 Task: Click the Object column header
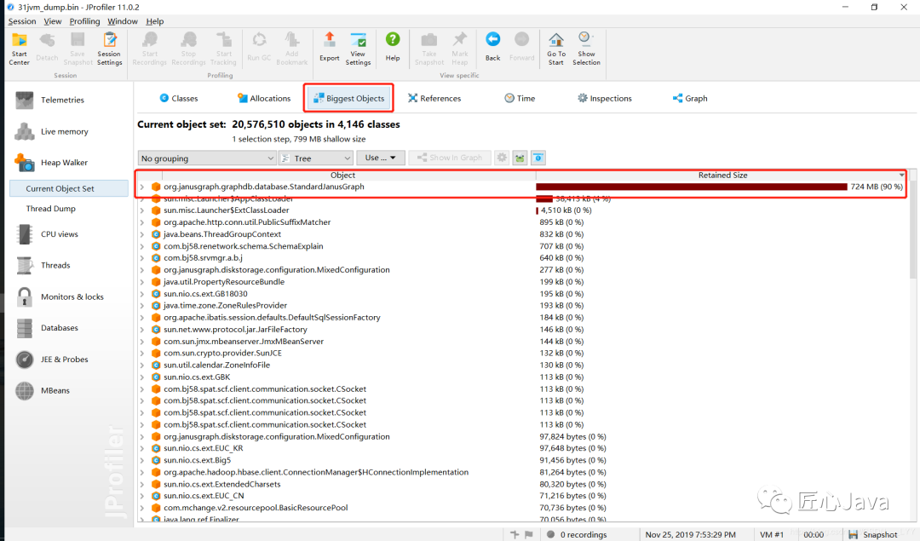point(342,175)
